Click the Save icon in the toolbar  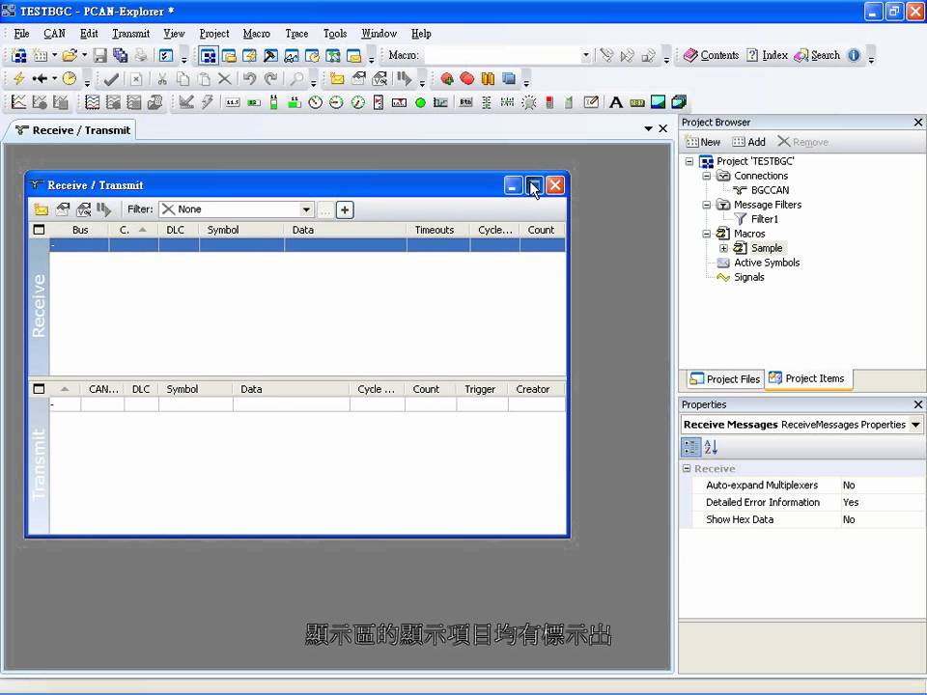click(99, 56)
